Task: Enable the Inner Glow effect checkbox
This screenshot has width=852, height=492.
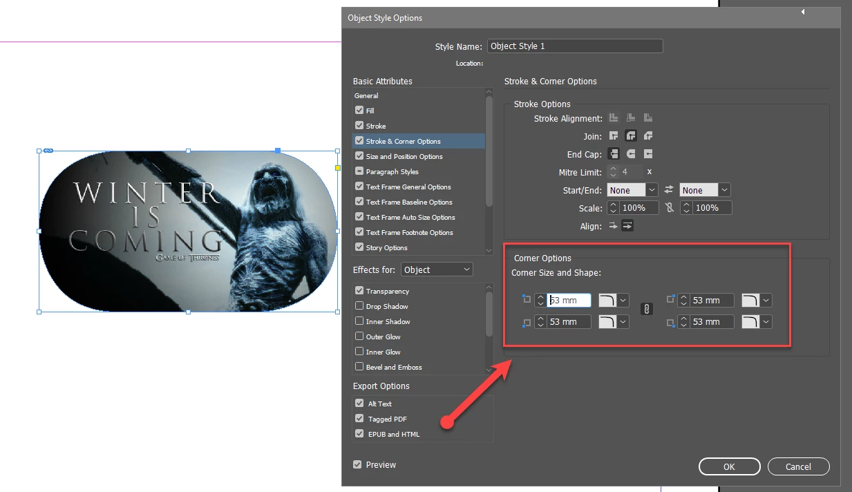Action: tap(359, 352)
